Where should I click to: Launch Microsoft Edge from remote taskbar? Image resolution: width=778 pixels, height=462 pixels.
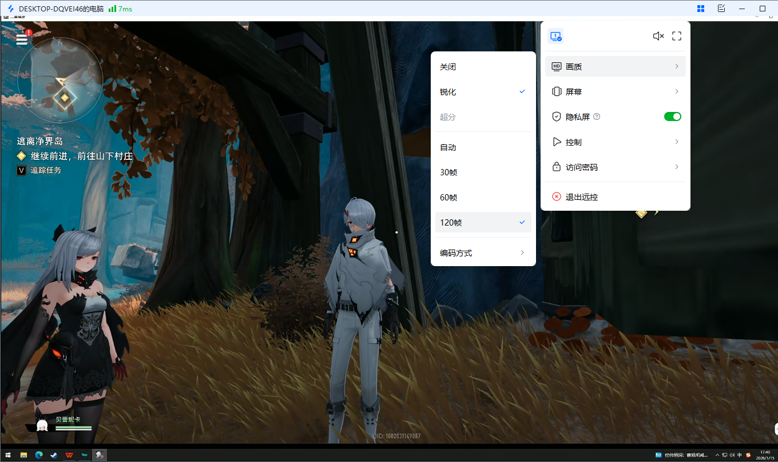39,455
